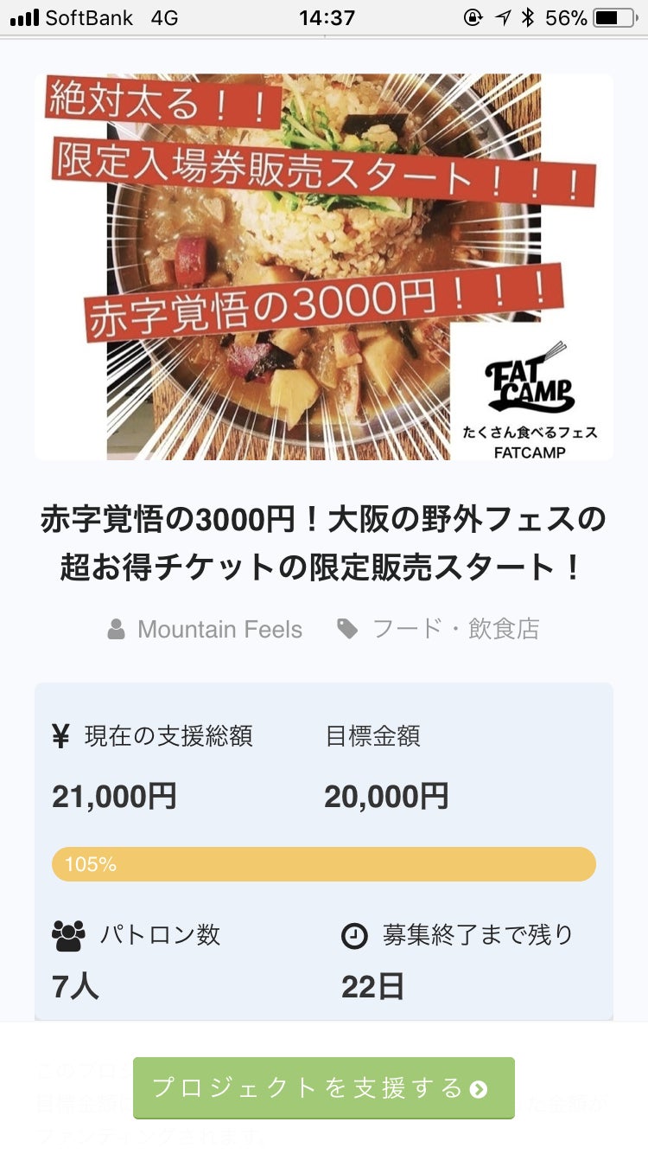Image resolution: width=648 pixels, height=1154 pixels.
Task: Tap the battery icon in status bar
Action: pyautogui.click(x=615, y=17)
